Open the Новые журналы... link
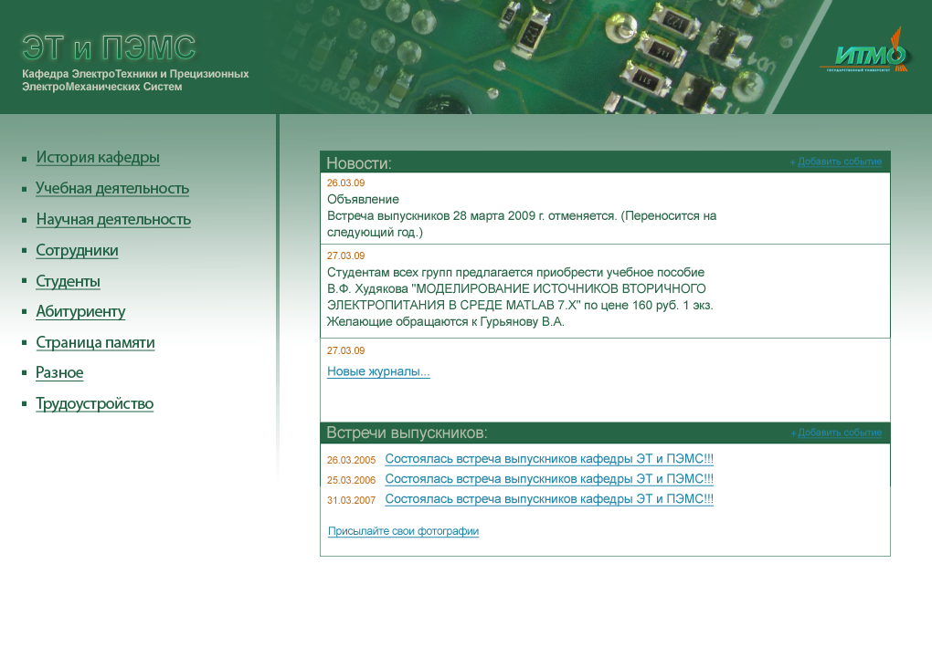The width and height of the screenshot is (932, 647). pos(378,371)
